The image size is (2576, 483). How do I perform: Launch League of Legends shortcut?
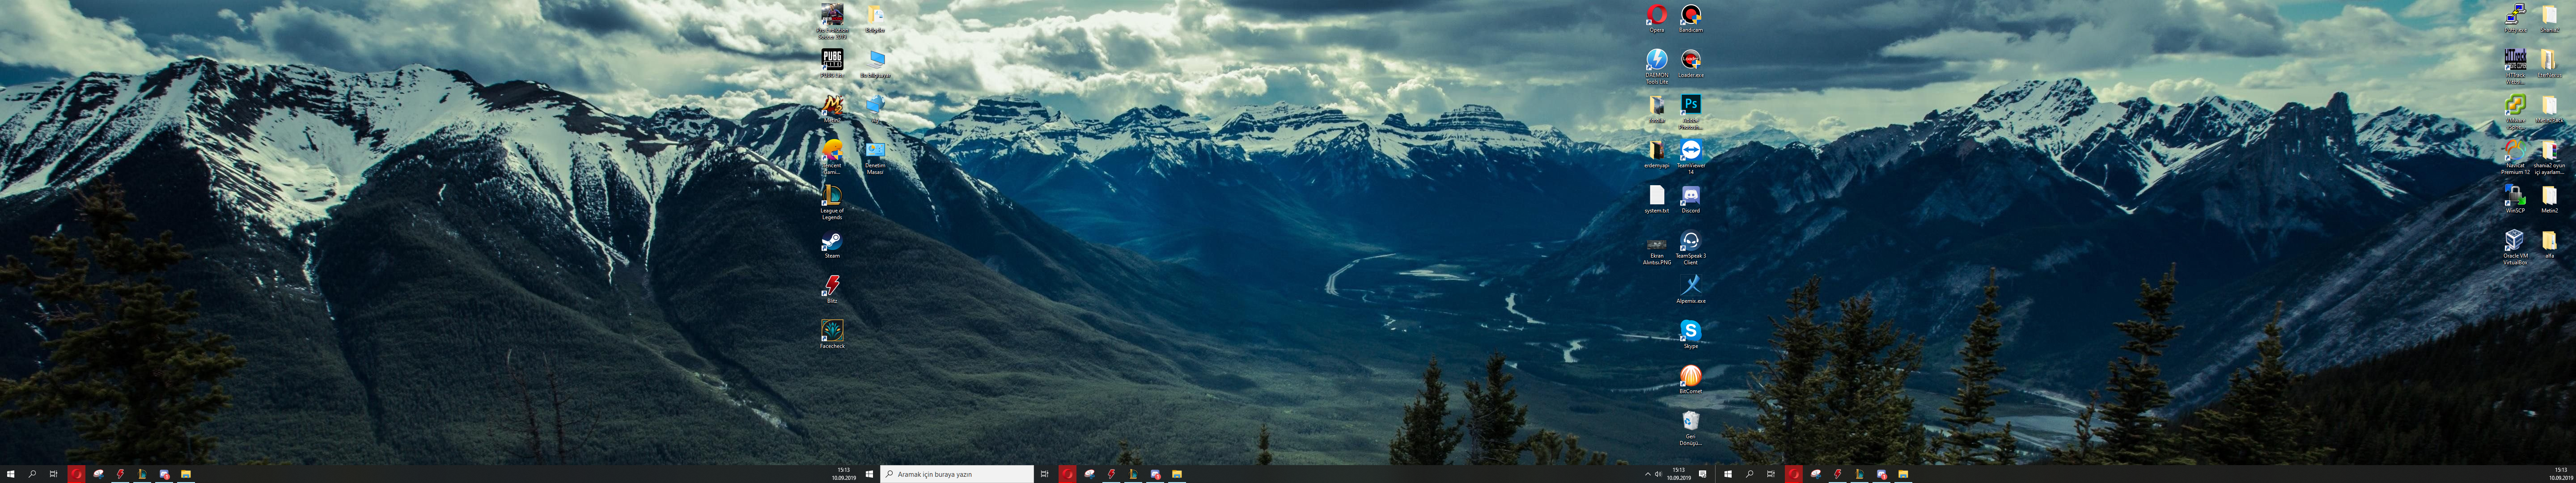click(x=832, y=202)
